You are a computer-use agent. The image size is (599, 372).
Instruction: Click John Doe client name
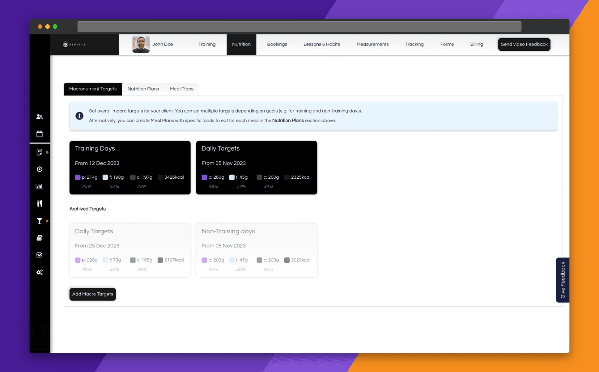pyautogui.click(x=162, y=44)
